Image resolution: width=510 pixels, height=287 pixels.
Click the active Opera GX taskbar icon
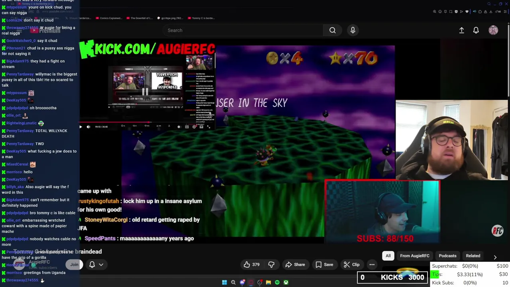point(251,283)
